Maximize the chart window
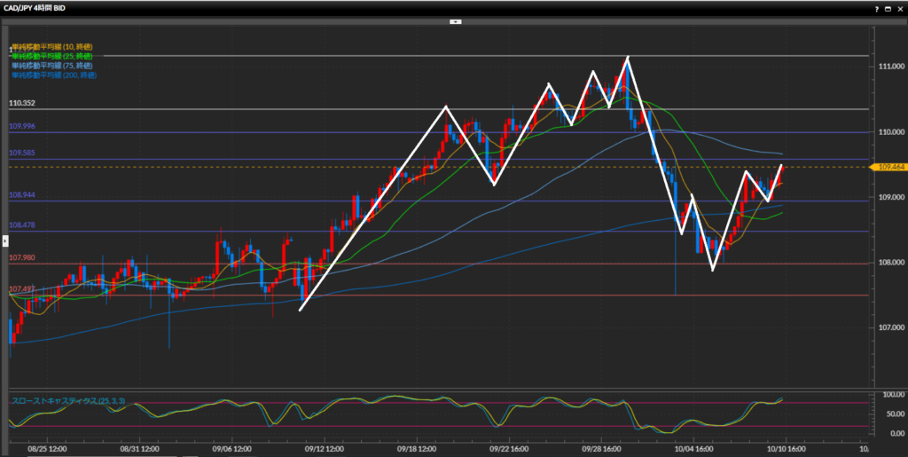 (886, 7)
